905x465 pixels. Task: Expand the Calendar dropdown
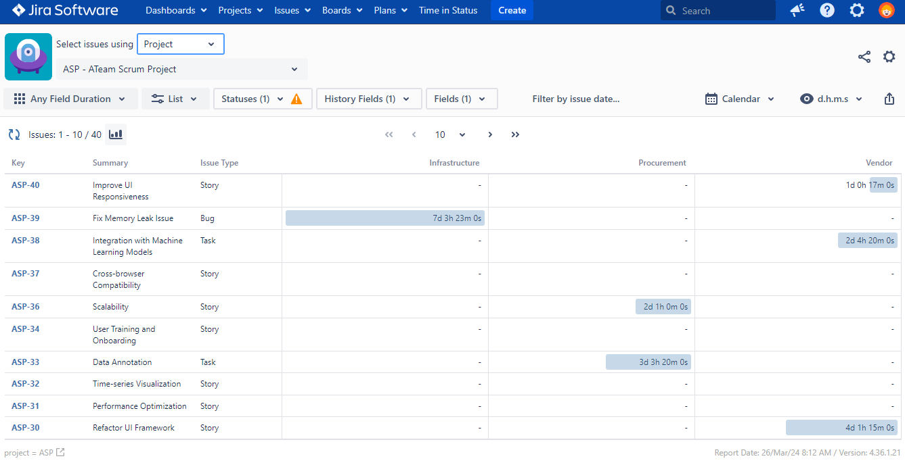point(740,99)
